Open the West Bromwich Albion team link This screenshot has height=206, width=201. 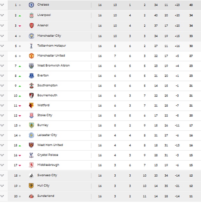click(53, 65)
